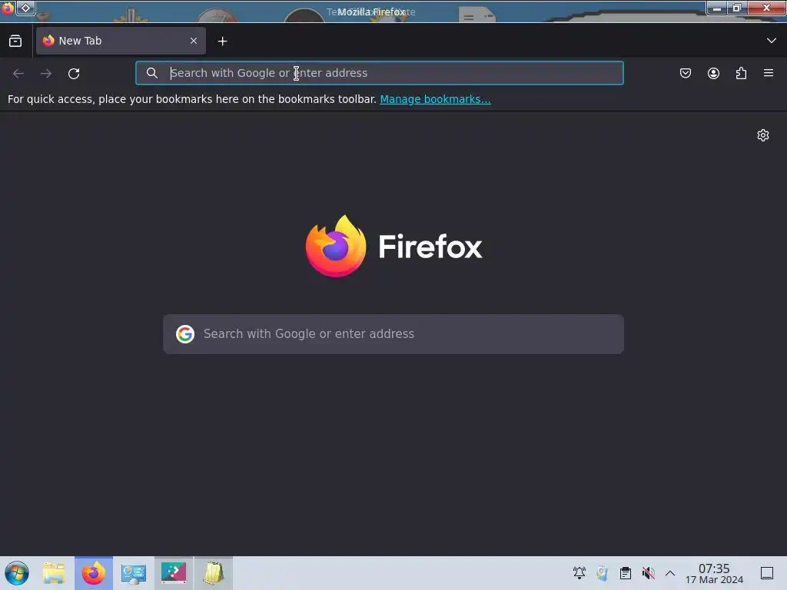Viewport: 787px width, 590px height.
Task: Switch to Firefox in the taskbar
Action: [x=94, y=573]
